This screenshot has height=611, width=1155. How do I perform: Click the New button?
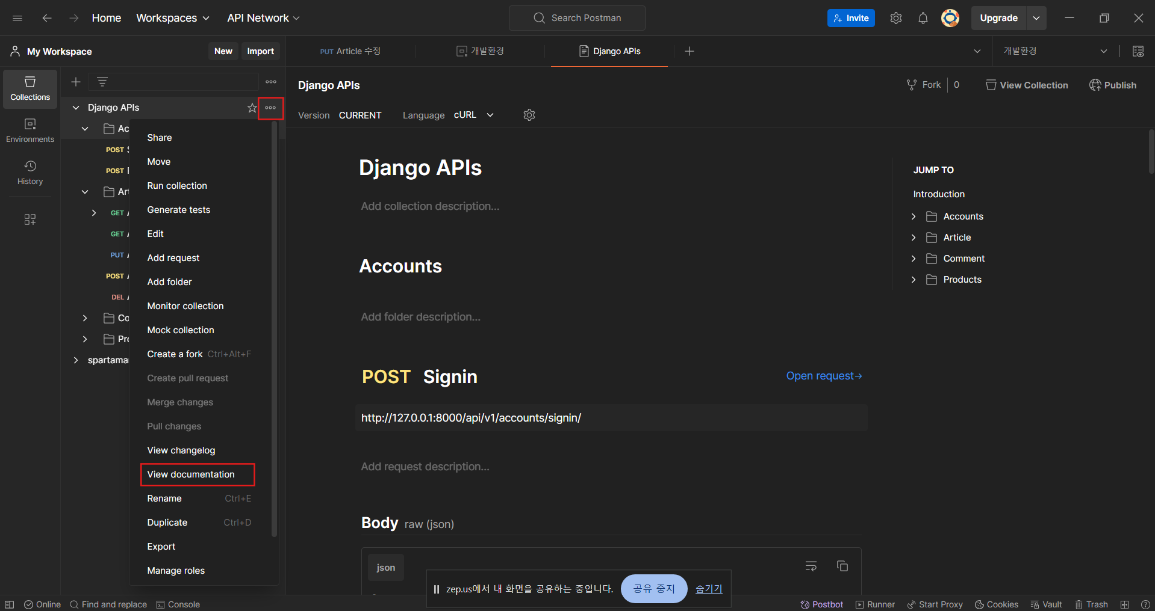click(223, 51)
